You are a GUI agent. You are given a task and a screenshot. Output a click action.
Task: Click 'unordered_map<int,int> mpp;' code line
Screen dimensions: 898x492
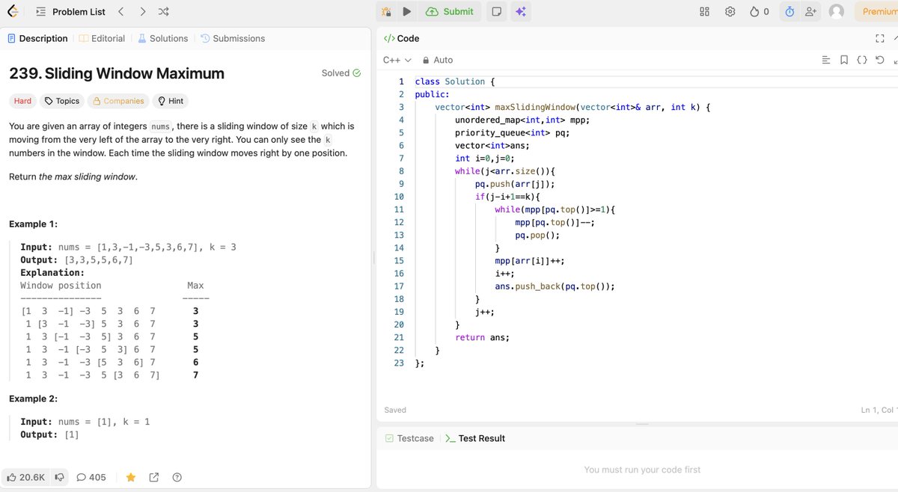click(522, 120)
